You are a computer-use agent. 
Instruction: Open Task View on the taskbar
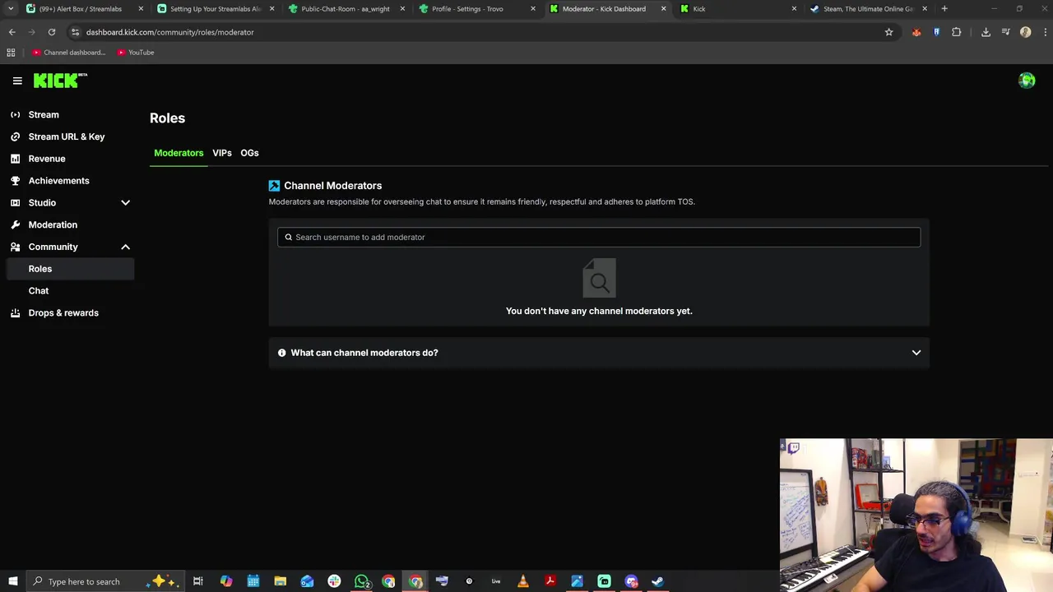pos(198,581)
